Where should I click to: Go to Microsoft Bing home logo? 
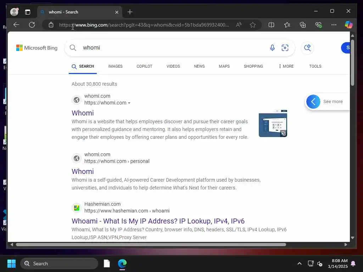point(37,48)
